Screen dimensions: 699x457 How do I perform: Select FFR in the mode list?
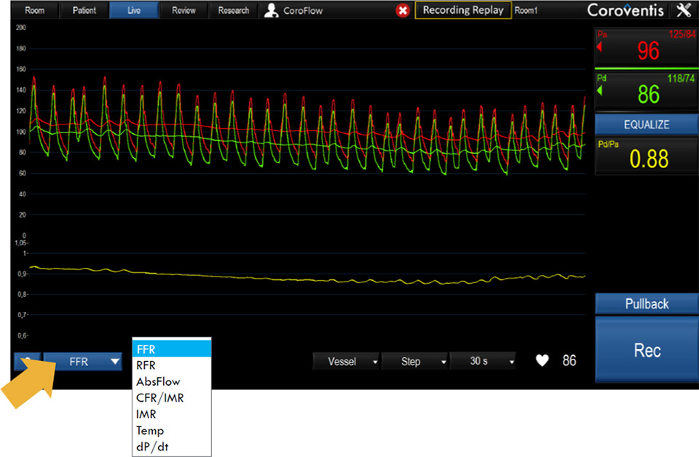coord(172,349)
